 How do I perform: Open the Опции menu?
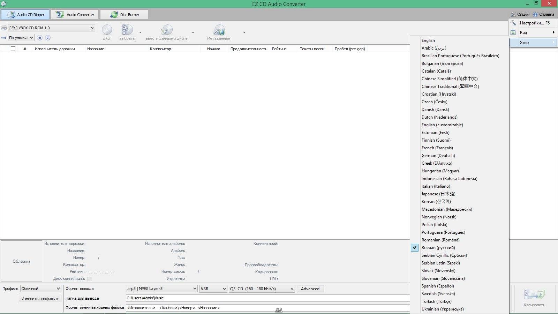click(520, 14)
